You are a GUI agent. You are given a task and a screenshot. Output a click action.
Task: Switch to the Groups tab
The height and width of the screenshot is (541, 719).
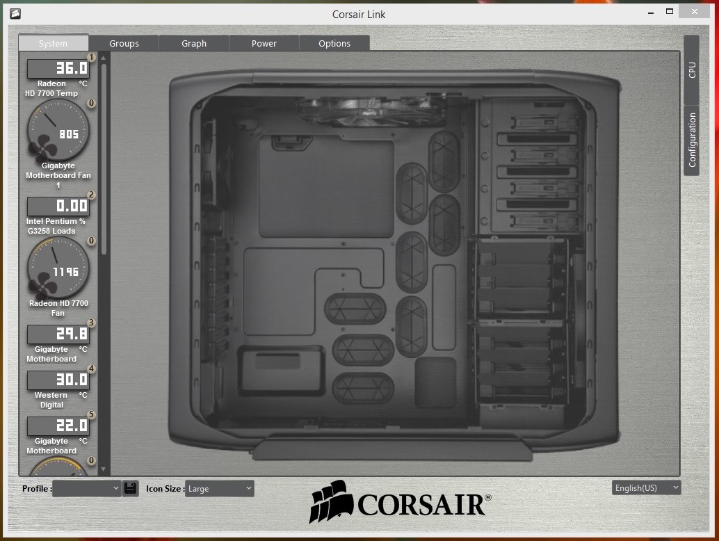[124, 43]
